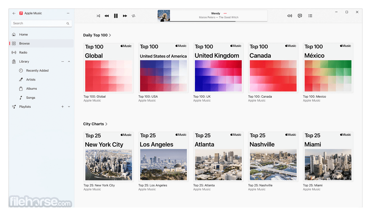The width and height of the screenshot is (371, 216).
Task: Click the Wendy album art thumbnail
Action: pyautogui.click(x=164, y=16)
